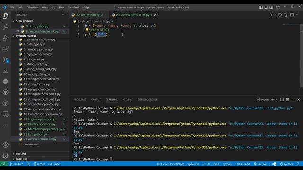Screen dimensions: 303x170
Task: Open new terminal launch profile dropdown
Action: pos(276,100)
